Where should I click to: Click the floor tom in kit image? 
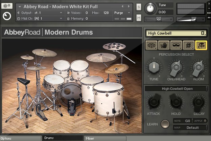pos(109,99)
